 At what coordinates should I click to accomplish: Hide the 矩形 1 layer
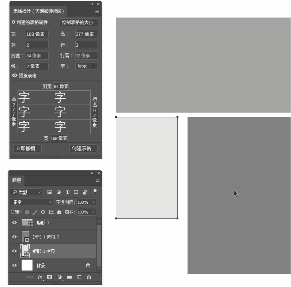tap(14, 222)
